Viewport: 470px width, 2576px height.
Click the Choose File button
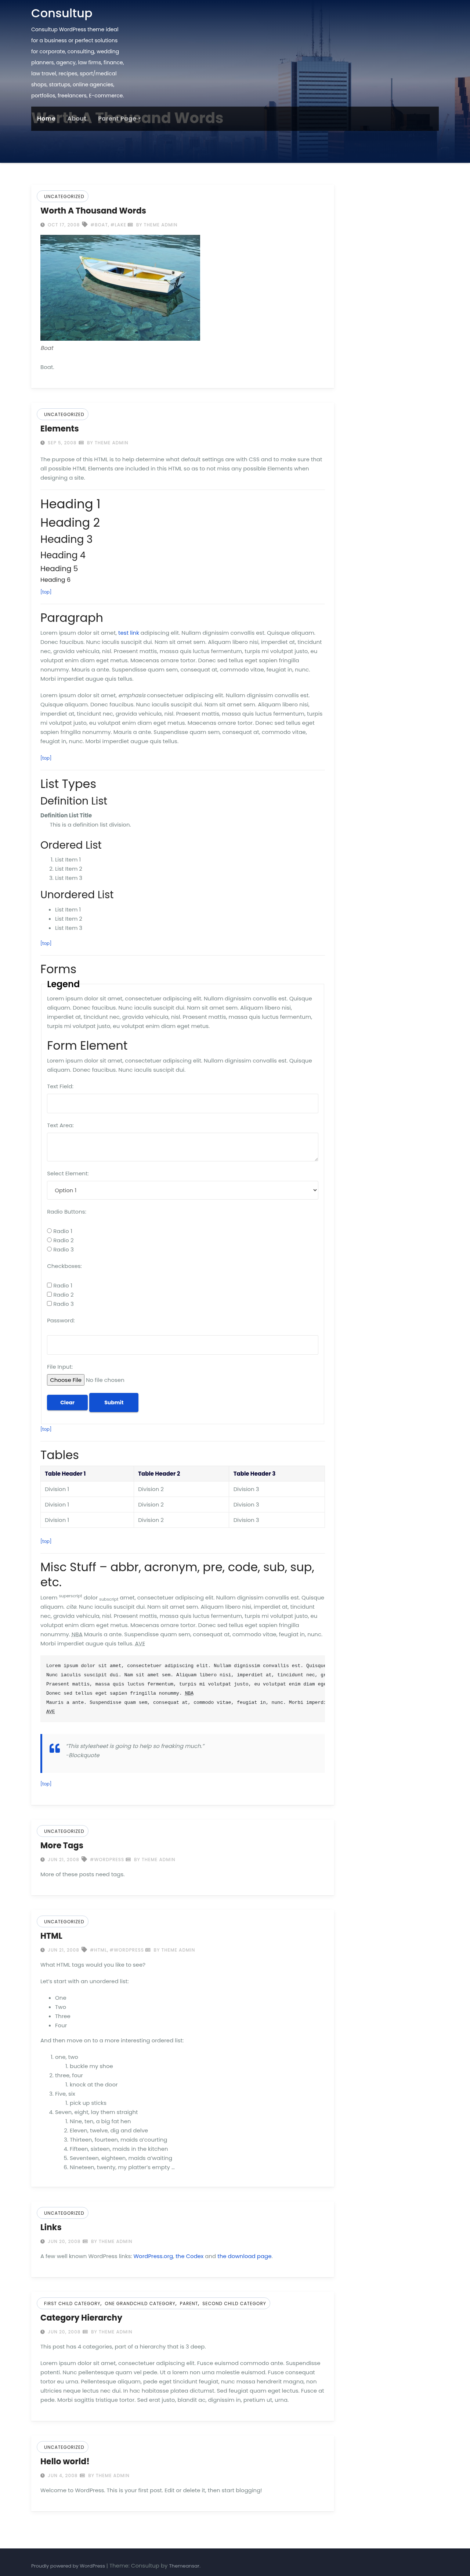66,1380
